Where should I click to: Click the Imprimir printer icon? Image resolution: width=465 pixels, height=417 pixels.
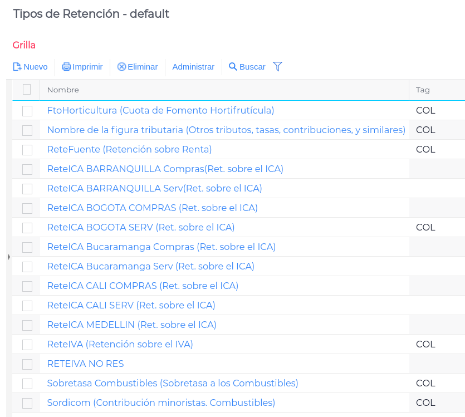[66, 67]
